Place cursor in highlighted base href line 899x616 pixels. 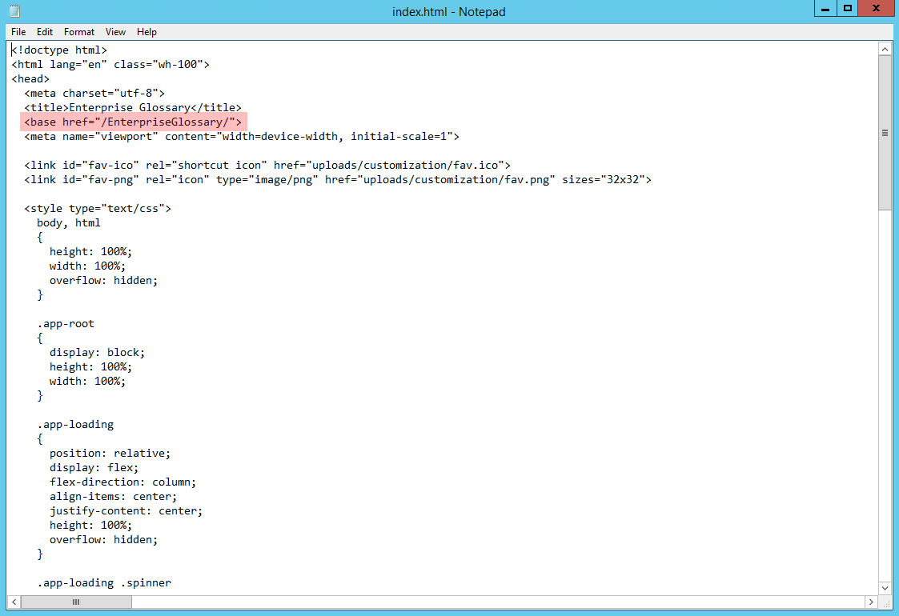133,122
